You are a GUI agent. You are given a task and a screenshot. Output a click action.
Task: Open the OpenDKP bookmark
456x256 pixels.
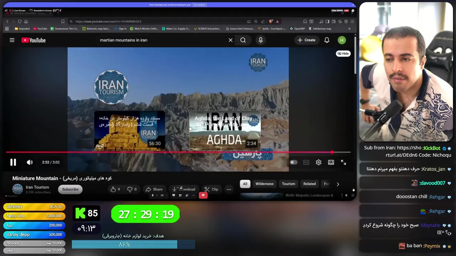coord(297,29)
